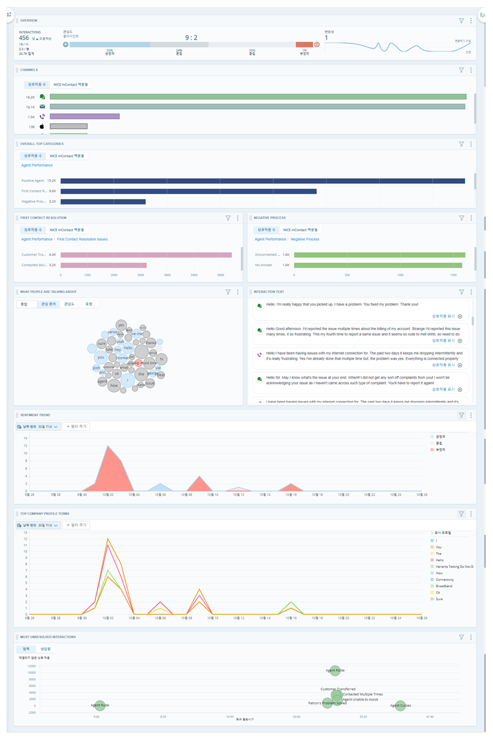Viewport: 493px width, 740px height.
Task: Open filter for First Contact Resolution widget
Action: (x=228, y=218)
